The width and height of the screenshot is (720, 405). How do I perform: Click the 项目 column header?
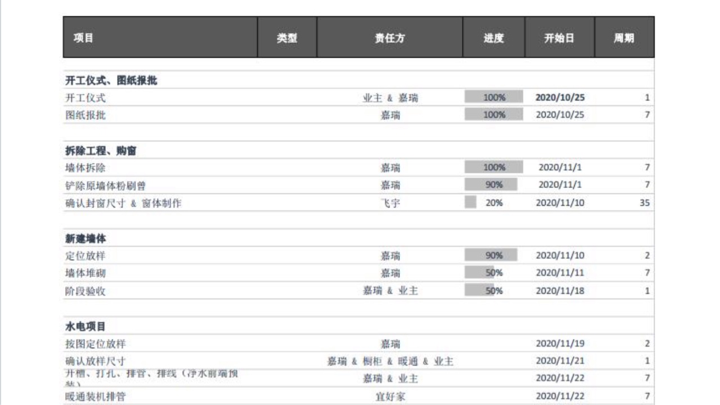click(x=83, y=38)
